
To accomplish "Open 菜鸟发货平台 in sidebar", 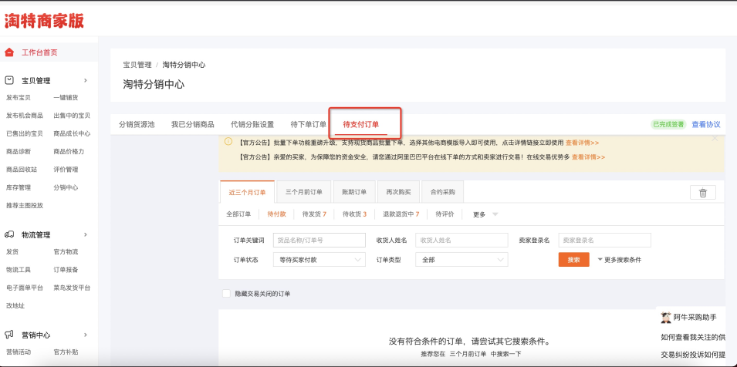I will click(x=72, y=288).
